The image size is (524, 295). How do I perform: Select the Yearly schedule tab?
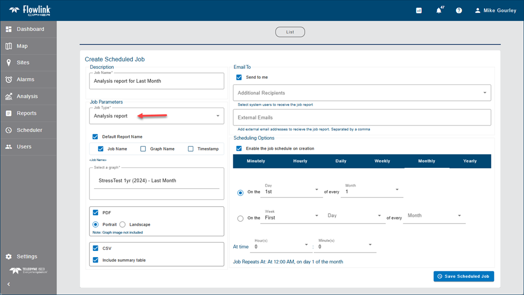coord(470,161)
